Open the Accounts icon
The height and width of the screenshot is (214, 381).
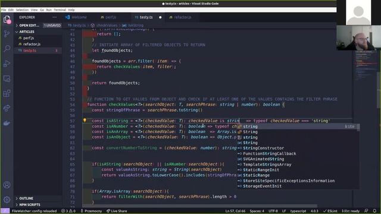(7, 185)
